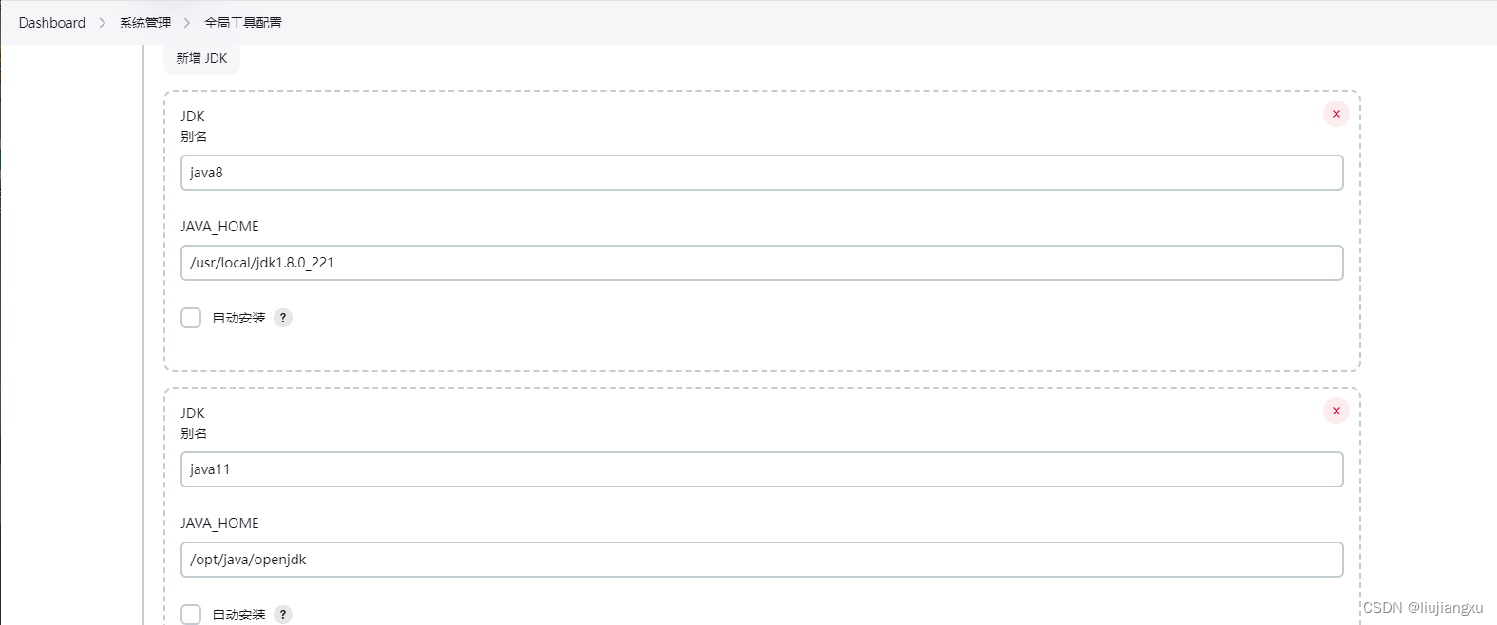Remove the java8 JDK entry with red X

pyautogui.click(x=1336, y=113)
